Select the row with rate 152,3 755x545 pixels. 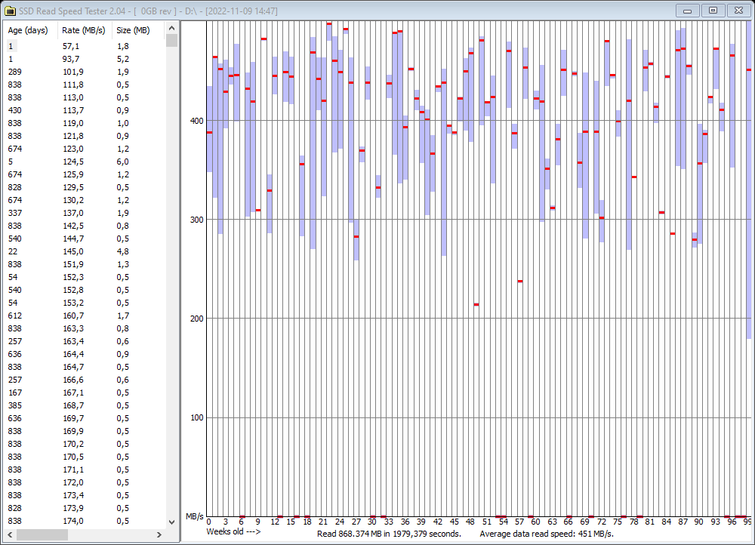pyautogui.click(x=85, y=277)
